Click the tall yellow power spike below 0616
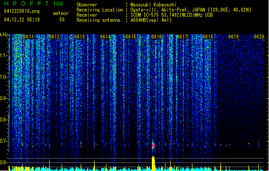The image size is (269, 171). 153,163
